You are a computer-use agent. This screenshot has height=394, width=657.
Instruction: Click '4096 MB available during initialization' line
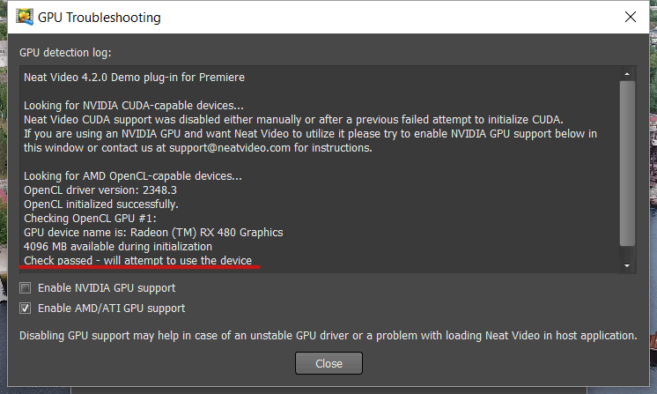click(x=118, y=247)
